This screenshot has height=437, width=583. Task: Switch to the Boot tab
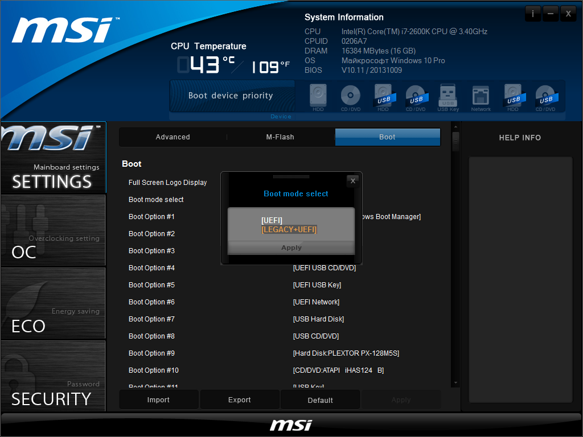pyautogui.click(x=387, y=137)
